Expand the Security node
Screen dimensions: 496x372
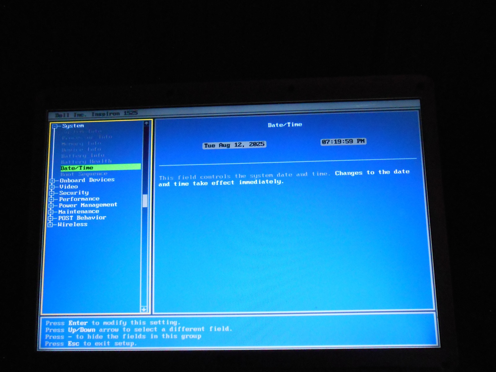point(52,193)
